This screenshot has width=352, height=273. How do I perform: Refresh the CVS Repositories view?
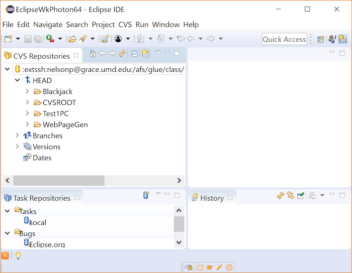tap(122, 54)
